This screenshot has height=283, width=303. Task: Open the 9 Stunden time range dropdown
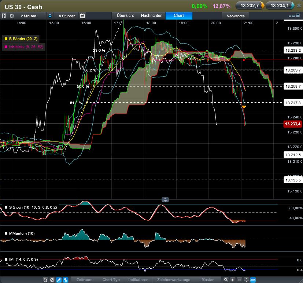(x=67, y=16)
